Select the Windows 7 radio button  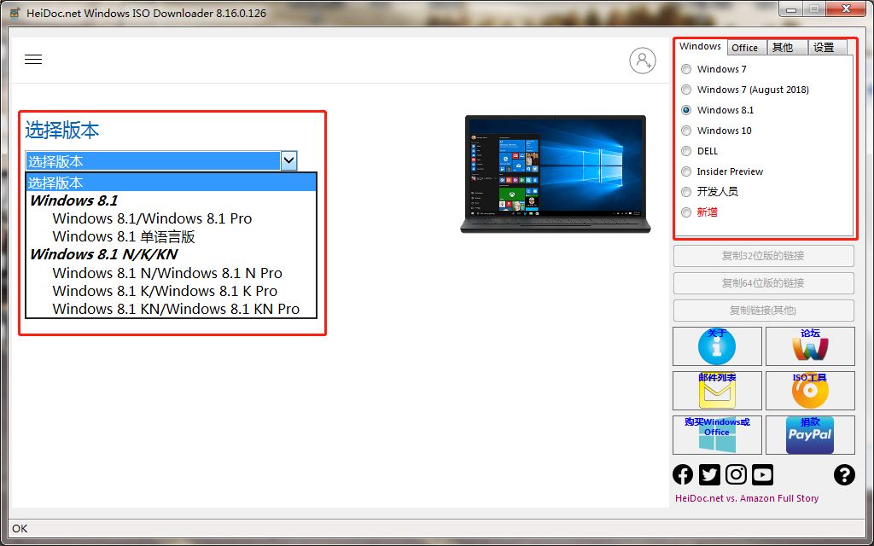point(686,69)
